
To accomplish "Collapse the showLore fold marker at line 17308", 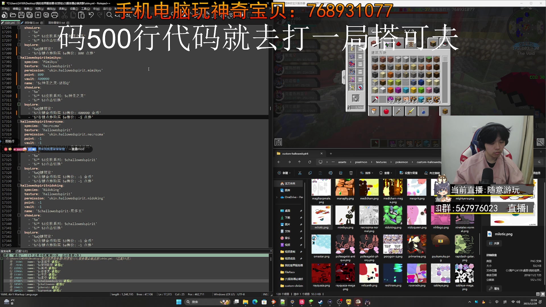I will (19, 87).
